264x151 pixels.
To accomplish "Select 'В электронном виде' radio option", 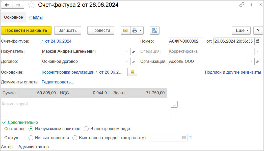I will click(x=86, y=129).
